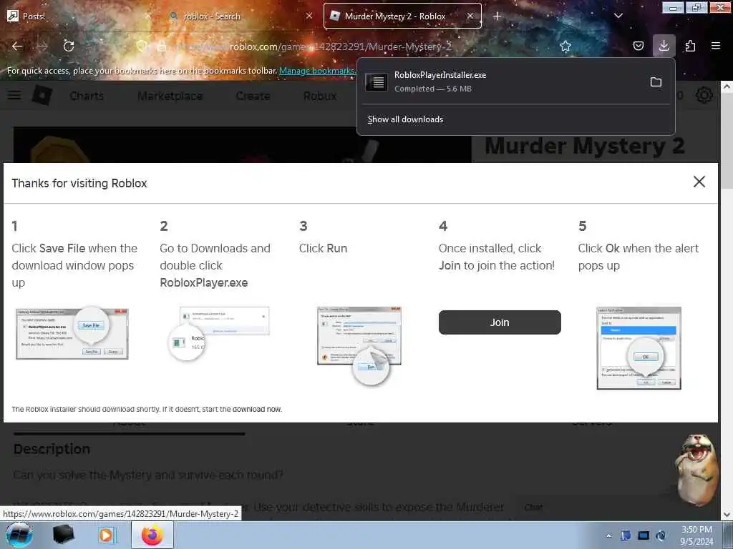733x549 pixels.
Task: Close the Thanks for visiting dialog
Action: click(699, 182)
